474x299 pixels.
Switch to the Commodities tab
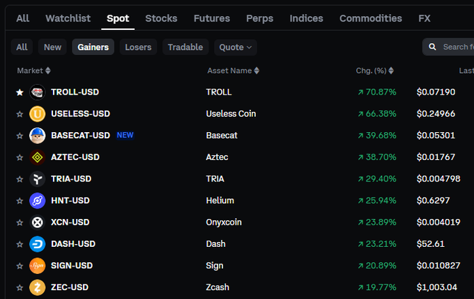coord(371,18)
